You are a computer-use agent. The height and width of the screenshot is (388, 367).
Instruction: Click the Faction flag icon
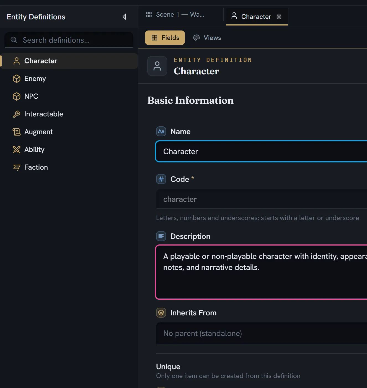click(x=17, y=167)
